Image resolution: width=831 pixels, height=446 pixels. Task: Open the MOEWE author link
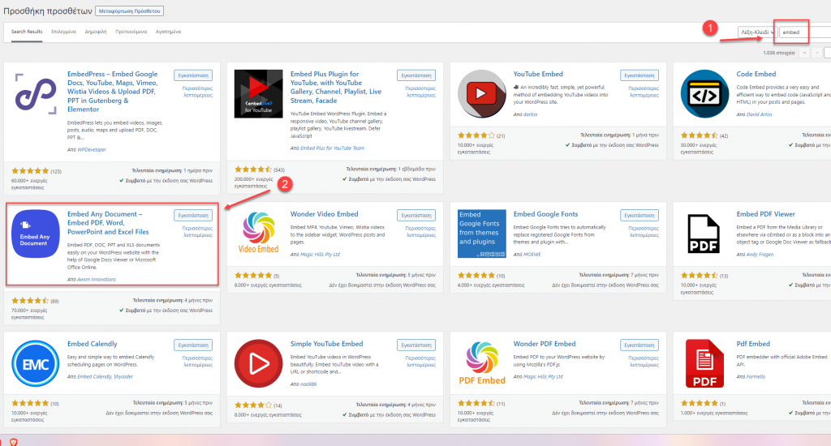(x=532, y=255)
